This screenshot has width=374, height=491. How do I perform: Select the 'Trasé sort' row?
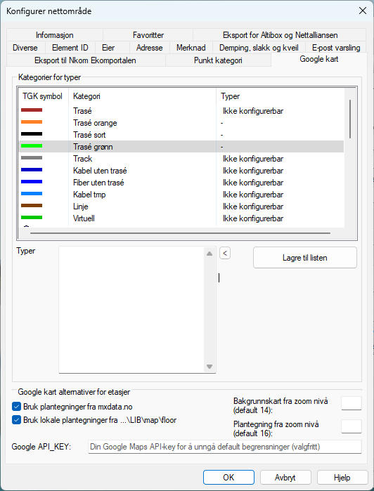[181, 135]
